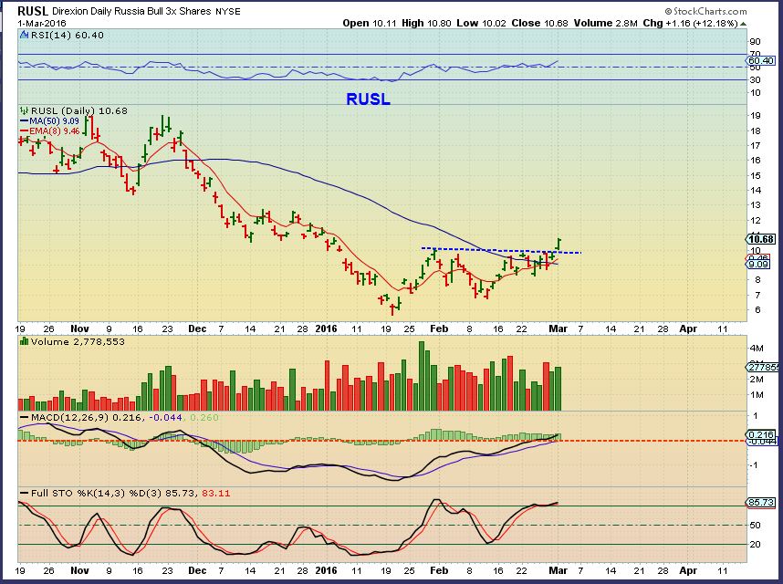The image size is (783, 584).
Task: Click the EMA(8) 9.46 legend entry
Action: tap(49, 130)
